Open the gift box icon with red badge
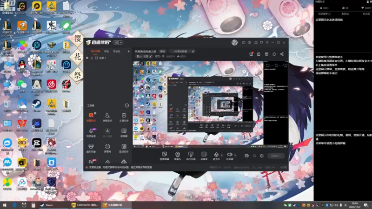The width and height of the screenshot is (372, 209). click(x=251, y=54)
